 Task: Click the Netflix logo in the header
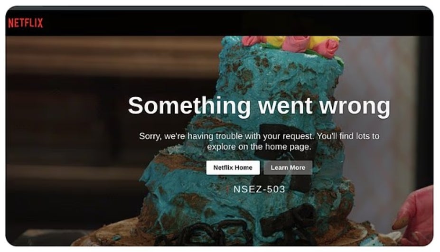click(26, 23)
